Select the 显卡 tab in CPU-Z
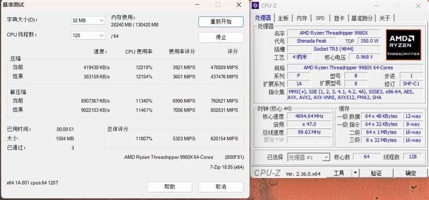This screenshot has width=429, height=200. coord(339,18)
